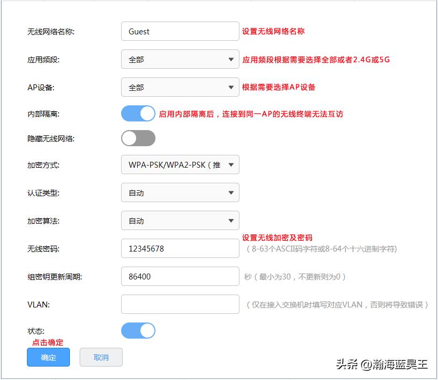Screen dimensions: 438x380
Task: Click the 认证类型 dropdown arrow
Action: coord(231,192)
